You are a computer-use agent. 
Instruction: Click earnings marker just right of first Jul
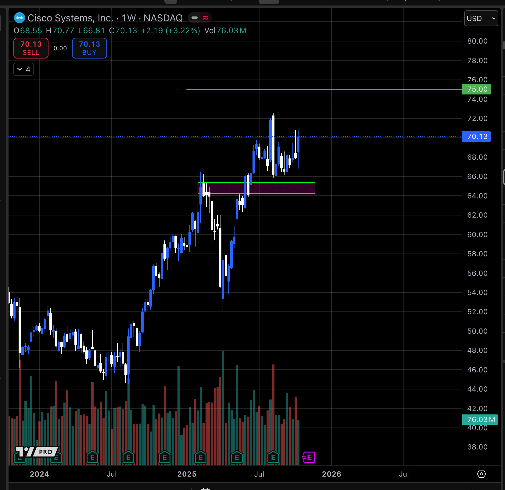(128, 457)
